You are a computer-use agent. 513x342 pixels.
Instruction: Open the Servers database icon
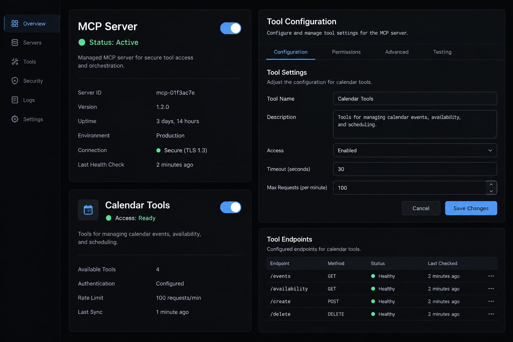15,43
